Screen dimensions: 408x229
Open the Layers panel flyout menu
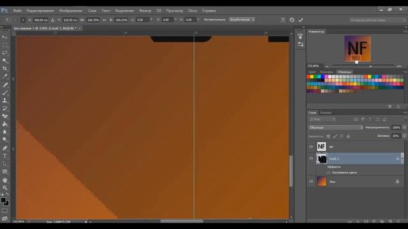click(x=405, y=113)
